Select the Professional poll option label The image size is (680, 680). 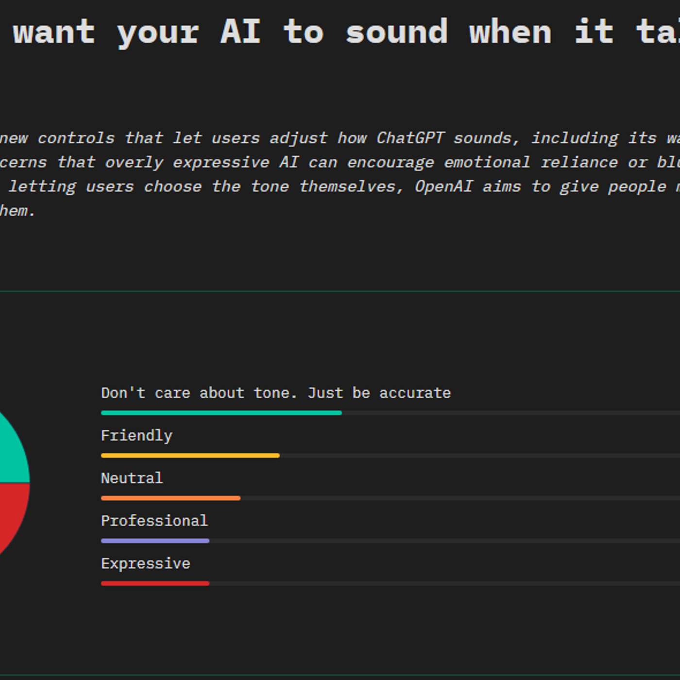[x=154, y=521]
